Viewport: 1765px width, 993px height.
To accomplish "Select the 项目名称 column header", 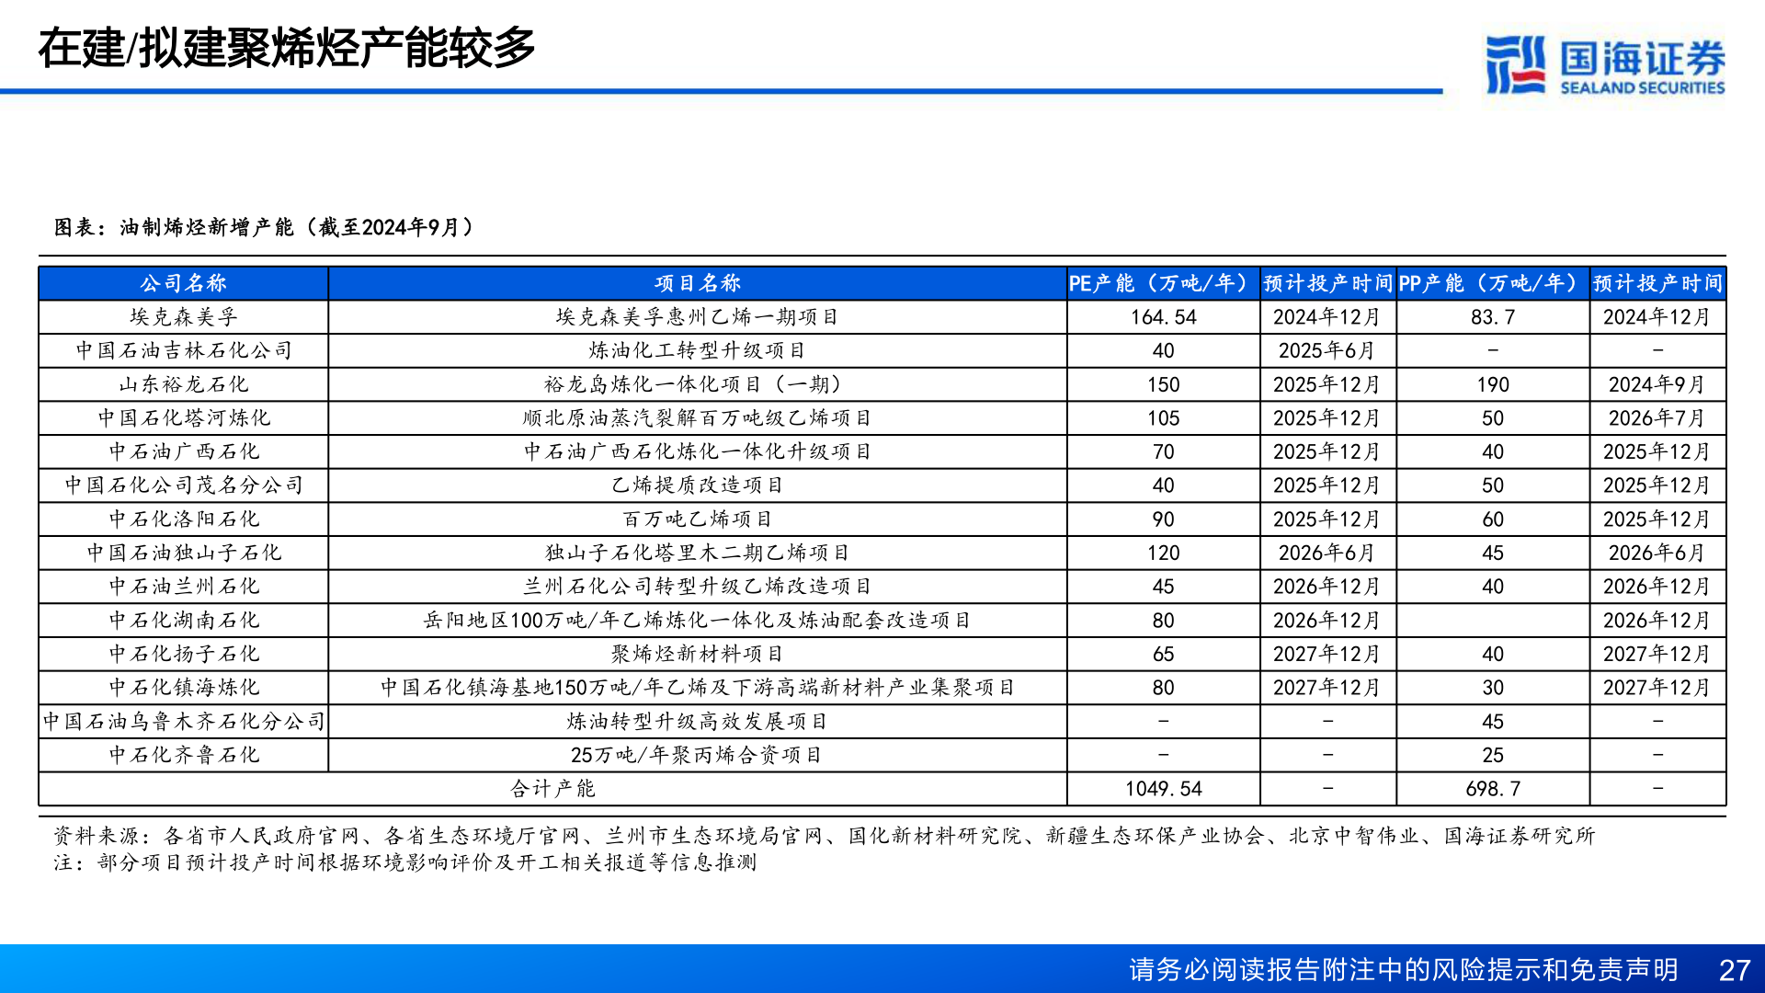I will [695, 283].
